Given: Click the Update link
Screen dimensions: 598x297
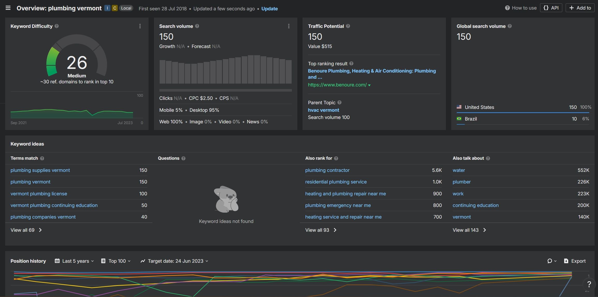Looking at the screenshot, I should click(269, 9).
